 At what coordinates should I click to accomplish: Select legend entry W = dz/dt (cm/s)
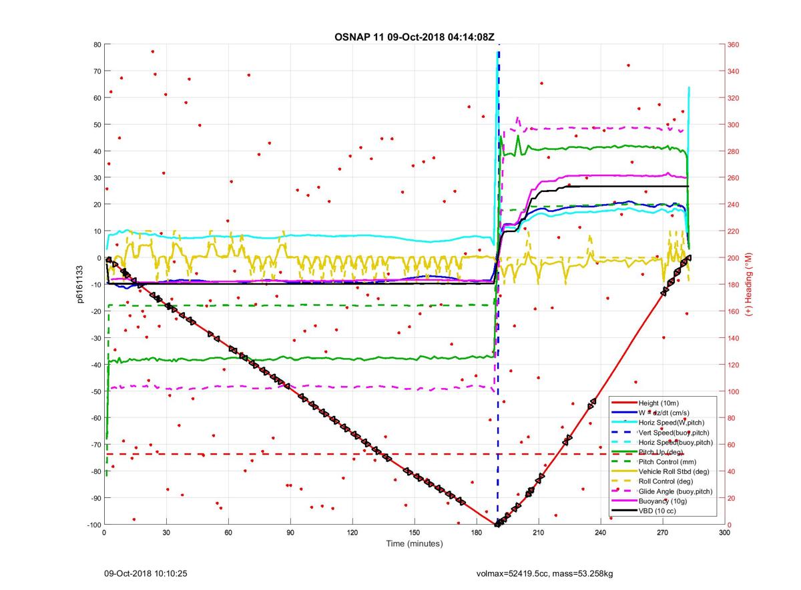coord(670,412)
